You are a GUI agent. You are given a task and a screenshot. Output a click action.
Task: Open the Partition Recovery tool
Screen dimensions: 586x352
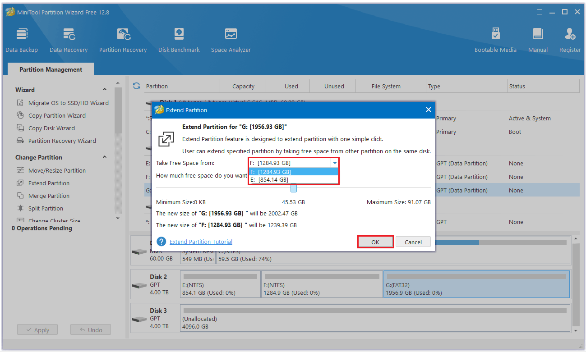point(123,40)
